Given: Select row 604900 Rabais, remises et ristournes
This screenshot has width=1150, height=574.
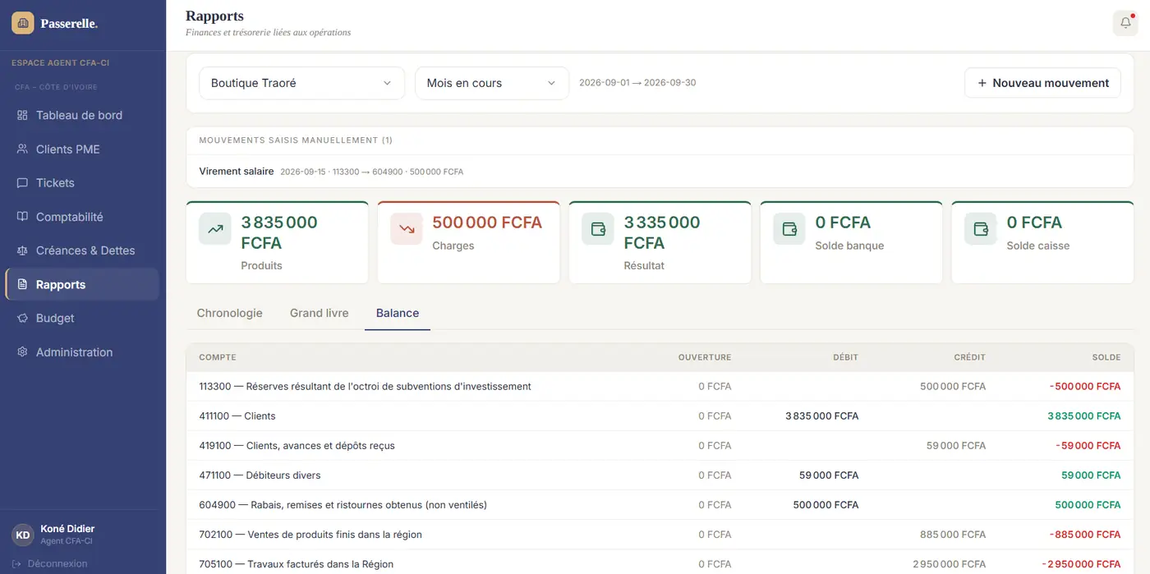Looking at the screenshot, I should pos(660,505).
